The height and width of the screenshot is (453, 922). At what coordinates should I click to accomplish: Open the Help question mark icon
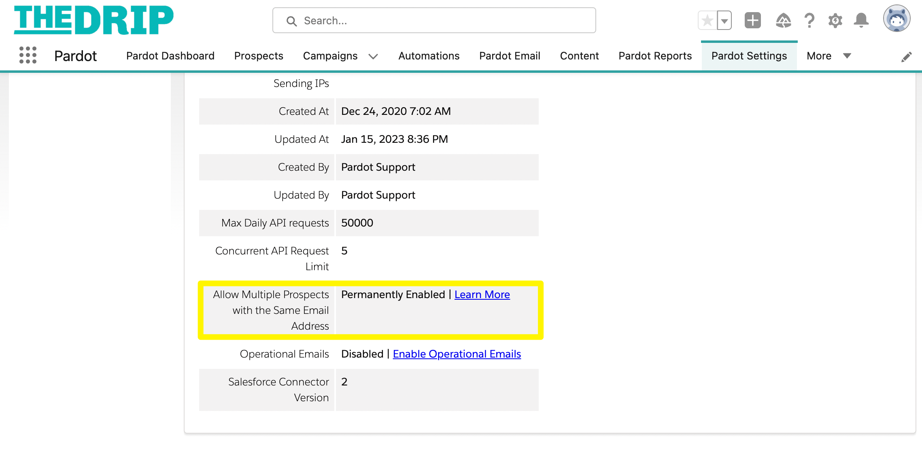(809, 20)
